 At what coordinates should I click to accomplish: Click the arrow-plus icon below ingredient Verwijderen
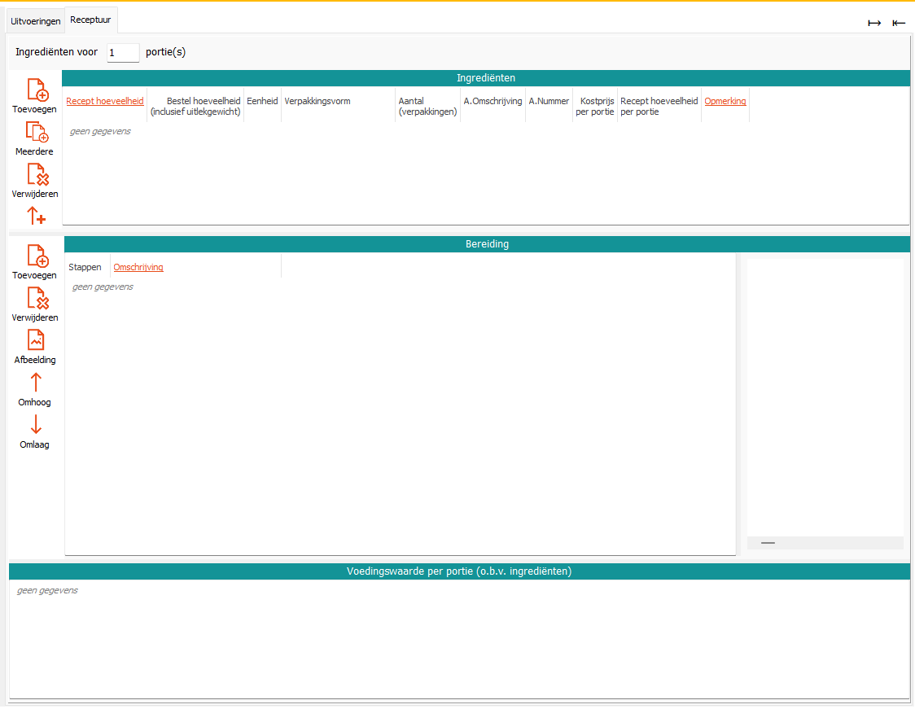37,216
